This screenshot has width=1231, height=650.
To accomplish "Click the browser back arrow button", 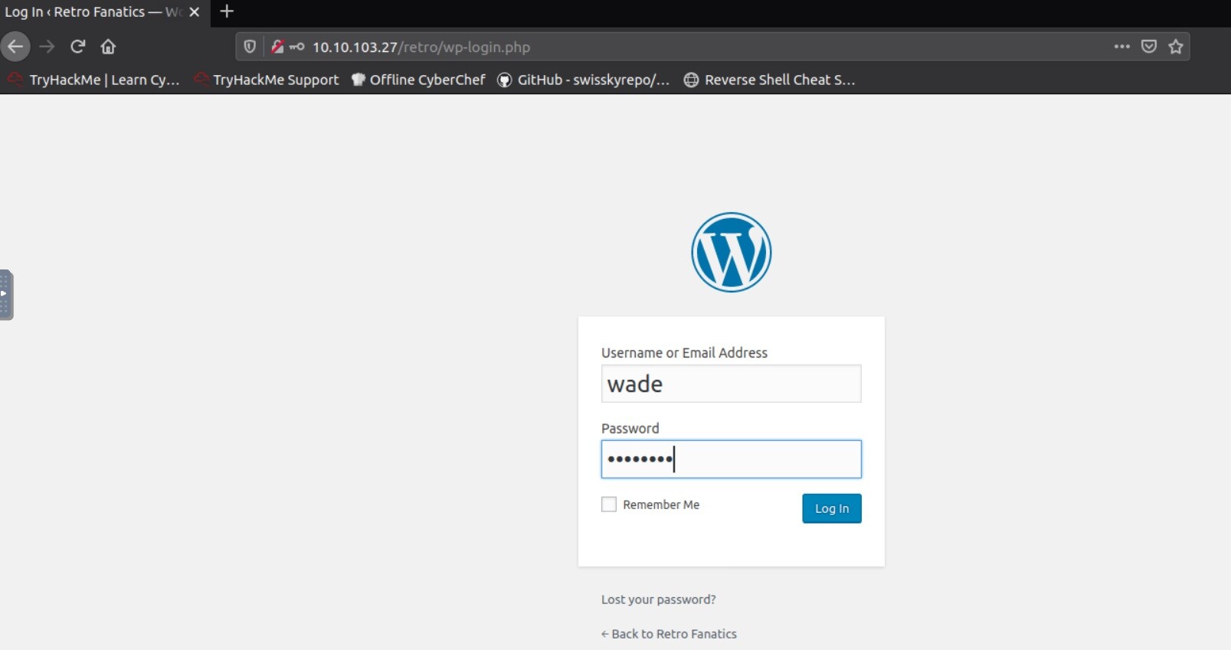I will click(15, 47).
